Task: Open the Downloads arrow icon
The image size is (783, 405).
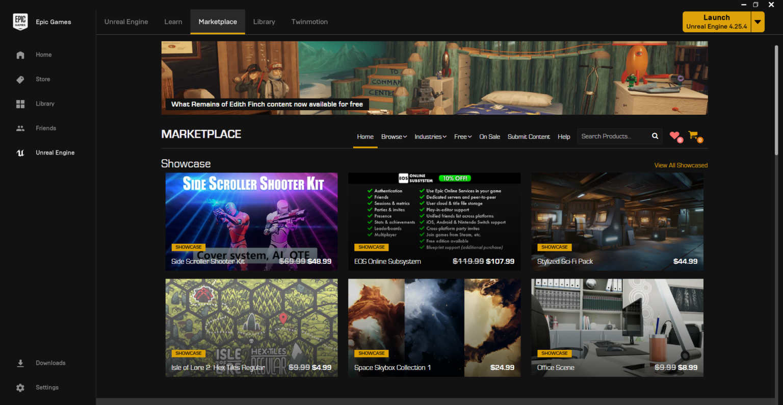Action: [20, 363]
